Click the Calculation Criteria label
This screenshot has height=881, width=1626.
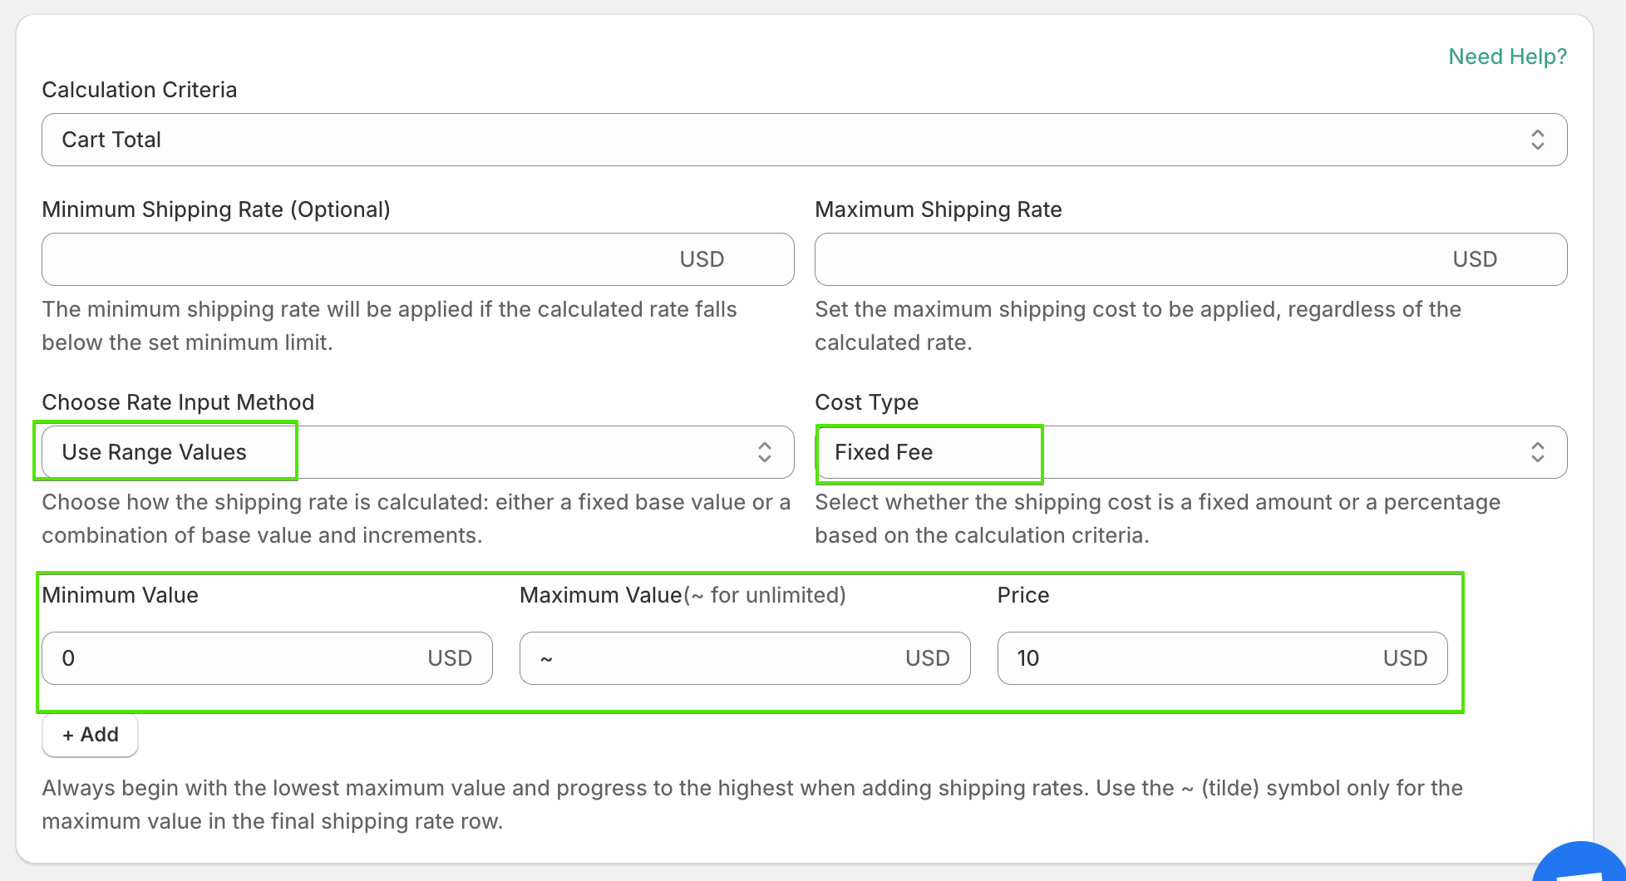[x=140, y=90]
